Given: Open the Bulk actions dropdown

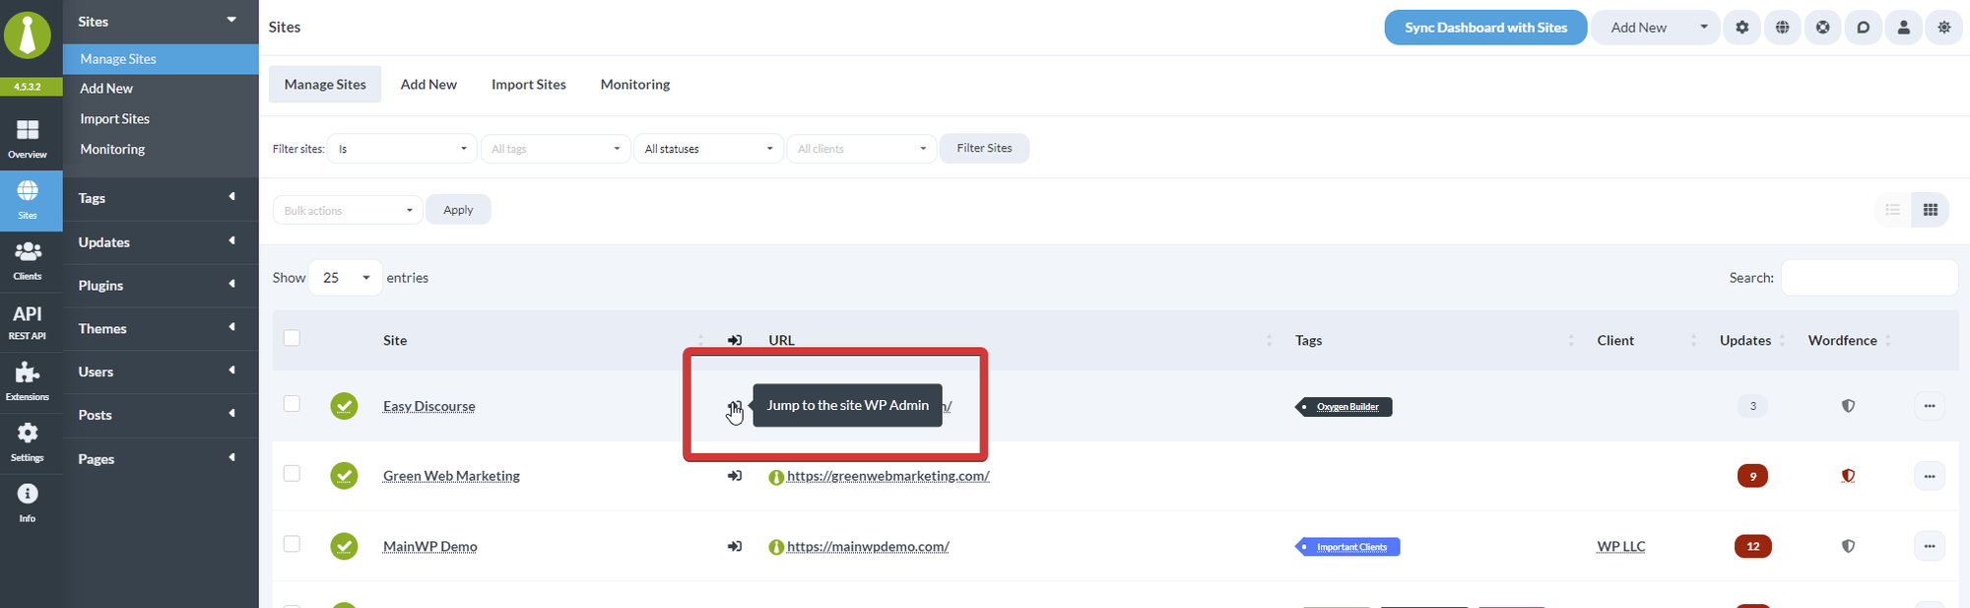Looking at the screenshot, I should 348,210.
